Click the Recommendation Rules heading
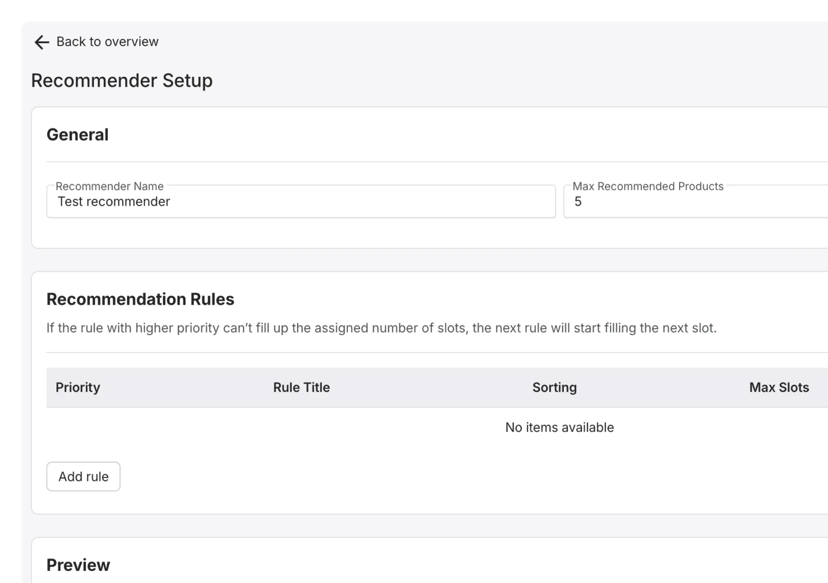 point(140,299)
